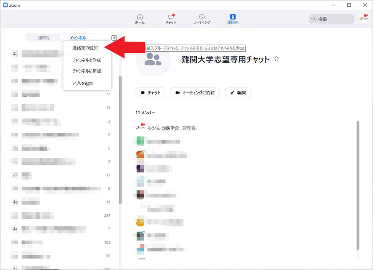The image size is (373, 270).
Task: Switch to the 連絡先 sidebar tab
Action: (44, 38)
